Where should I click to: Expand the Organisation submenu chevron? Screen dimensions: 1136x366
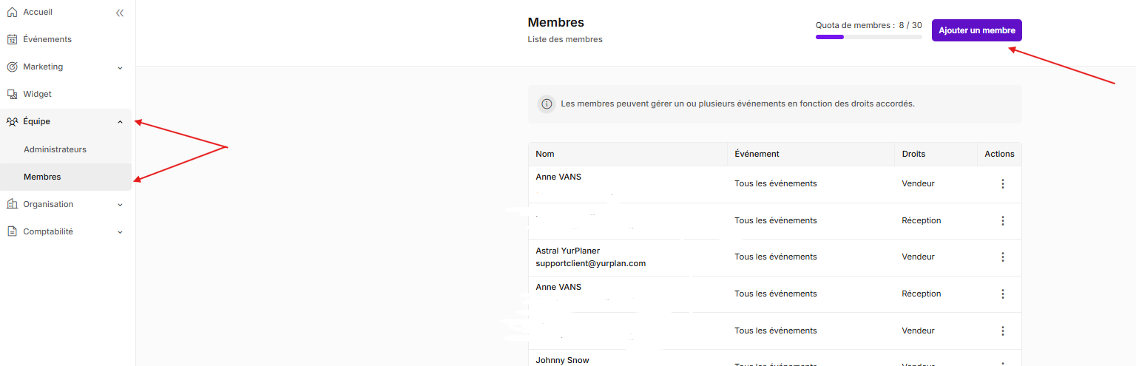pyautogui.click(x=120, y=205)
